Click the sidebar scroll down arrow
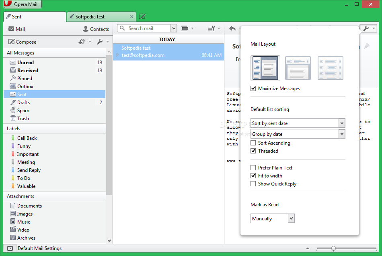 click(x=109, y=241)
